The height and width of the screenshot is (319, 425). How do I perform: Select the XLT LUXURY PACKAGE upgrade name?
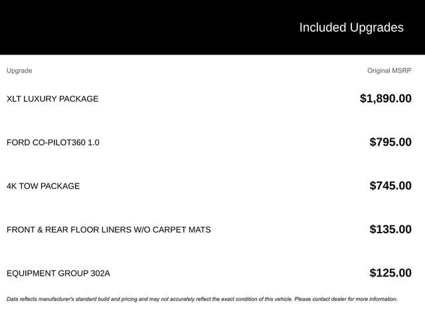(52, 99)
